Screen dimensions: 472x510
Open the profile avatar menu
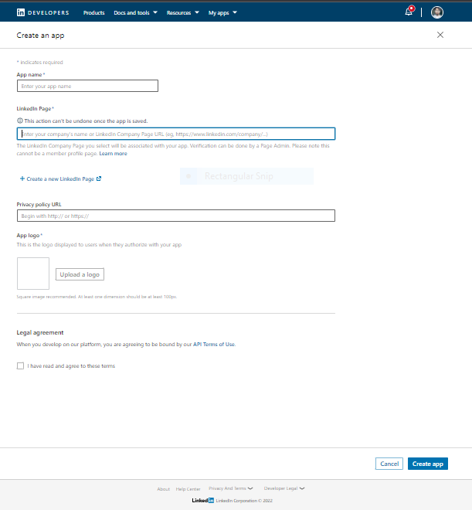point(437,12)
